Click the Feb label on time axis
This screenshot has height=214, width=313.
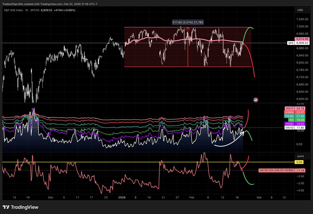191,197
